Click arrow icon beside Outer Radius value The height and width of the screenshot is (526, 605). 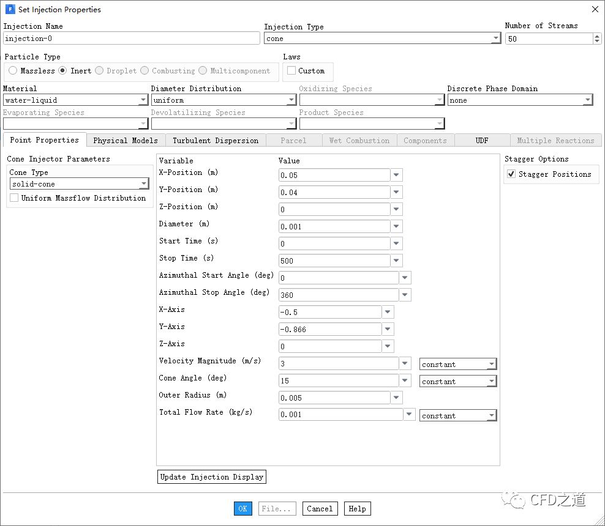397,398
